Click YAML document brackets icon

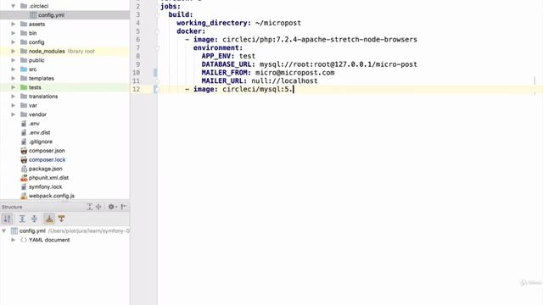click(x=24, y=240)
